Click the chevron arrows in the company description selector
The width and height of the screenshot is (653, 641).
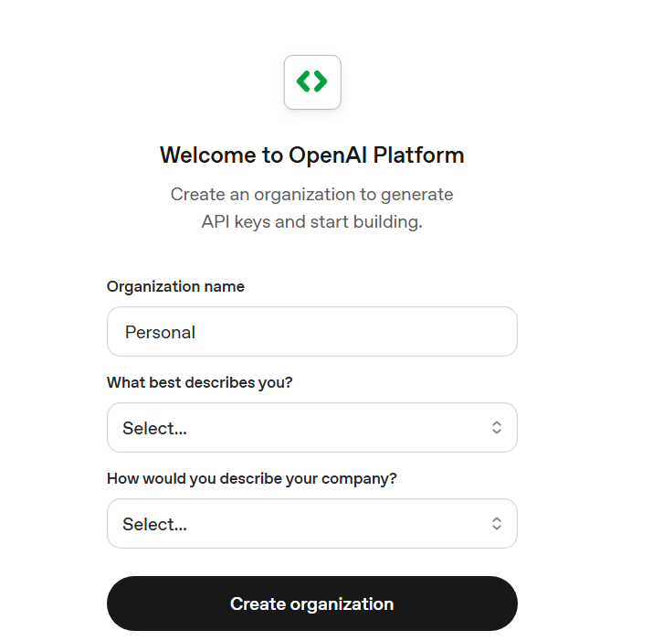click(x=496, y=524)
